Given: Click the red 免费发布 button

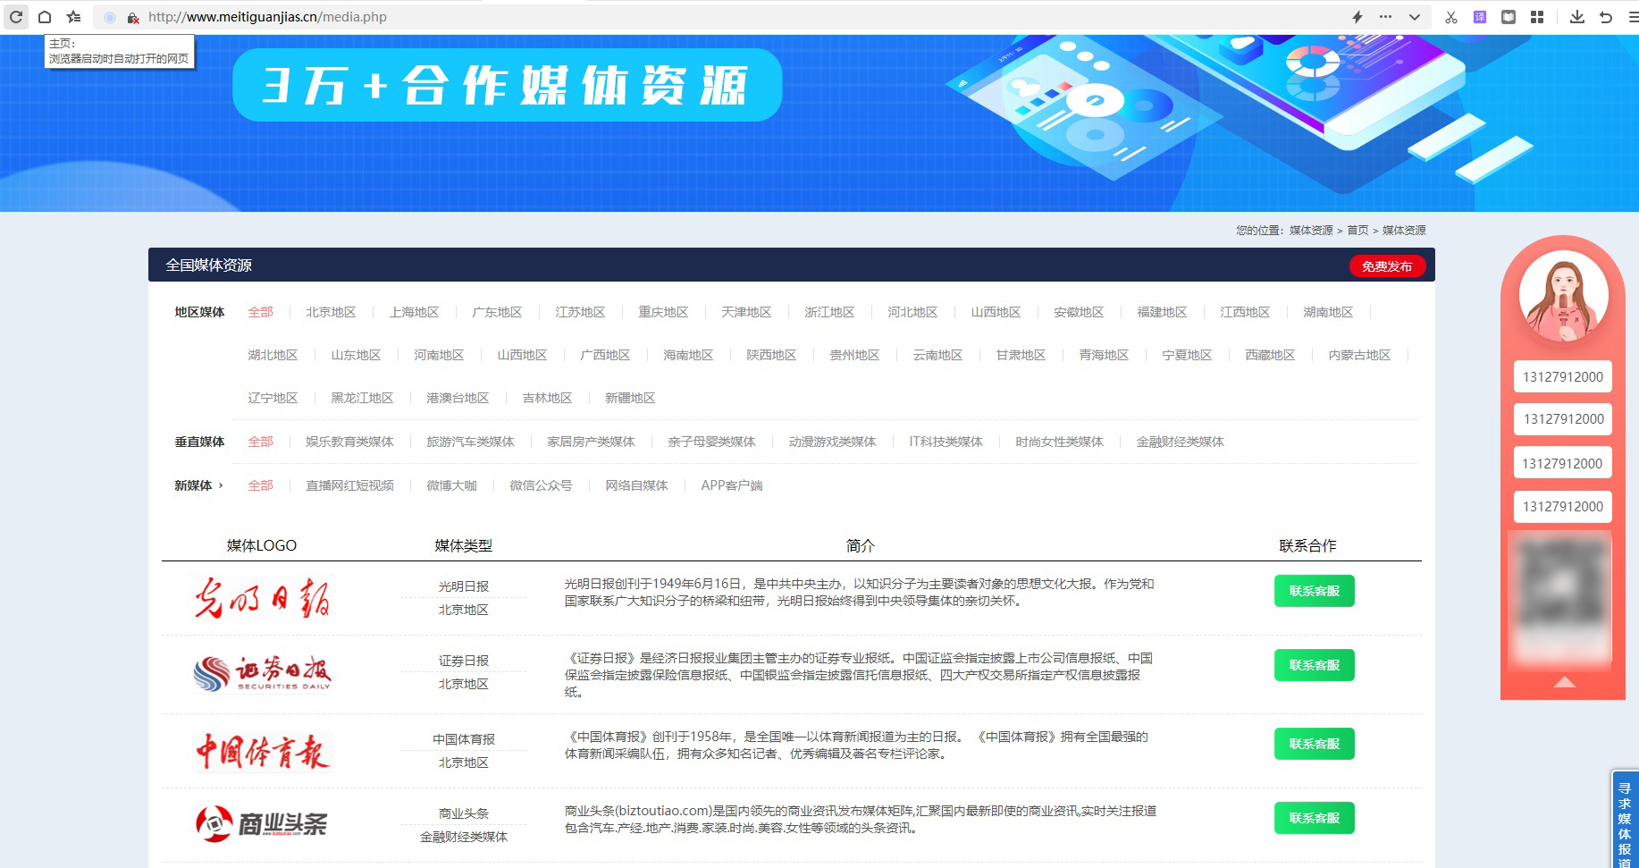Looking at the screenshot, I should (1386, 266).
